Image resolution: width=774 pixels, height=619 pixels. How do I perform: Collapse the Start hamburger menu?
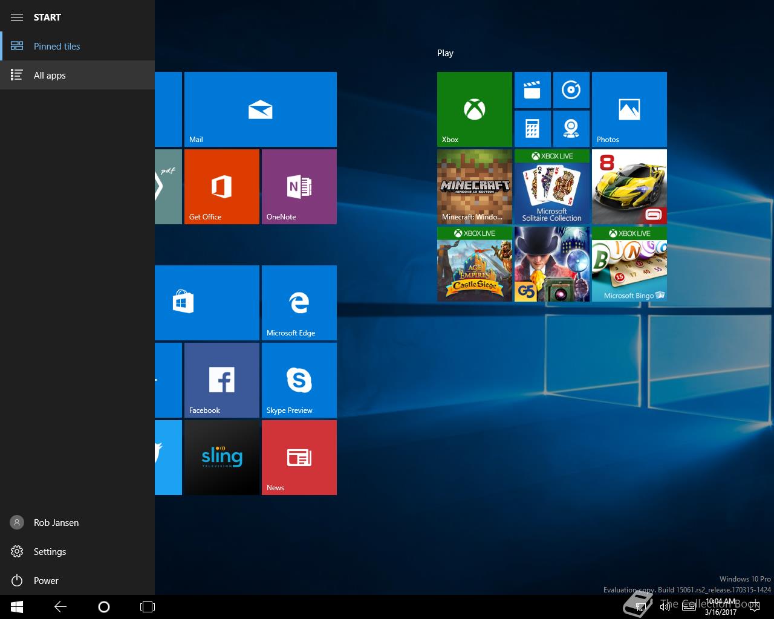point(17,17)
